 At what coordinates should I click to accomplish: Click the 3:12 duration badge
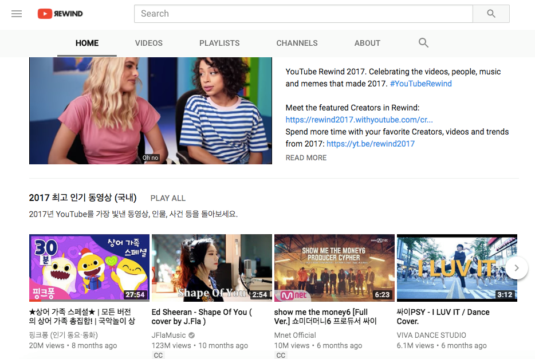(505, 294)
